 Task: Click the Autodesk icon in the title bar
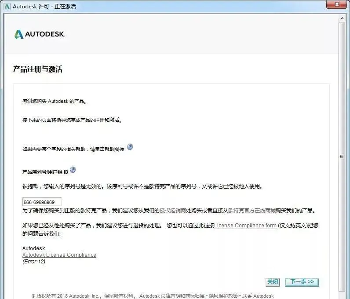pos(7,7)
